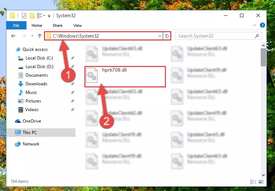Open the address bar history dropdown
The image size is (275, 191).
[x=159, y=36]
